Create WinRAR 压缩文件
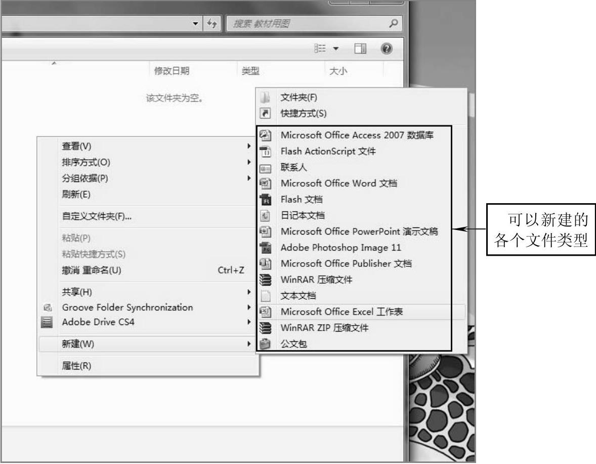596x464 pixels. point(361,280)
